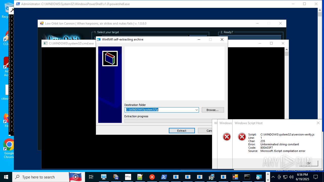The height and width of the screenshot is (182, 324).
Task: Click the red error icon beside Script details
Action: [x=242, y=137]
